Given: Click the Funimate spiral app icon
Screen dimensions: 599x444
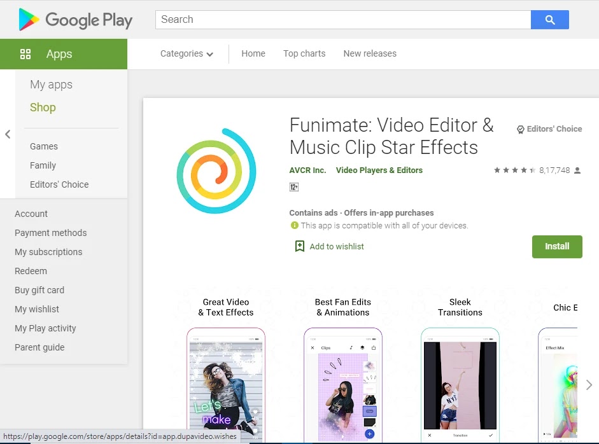Looking at the screenshot, I should [x=216, y=170].
